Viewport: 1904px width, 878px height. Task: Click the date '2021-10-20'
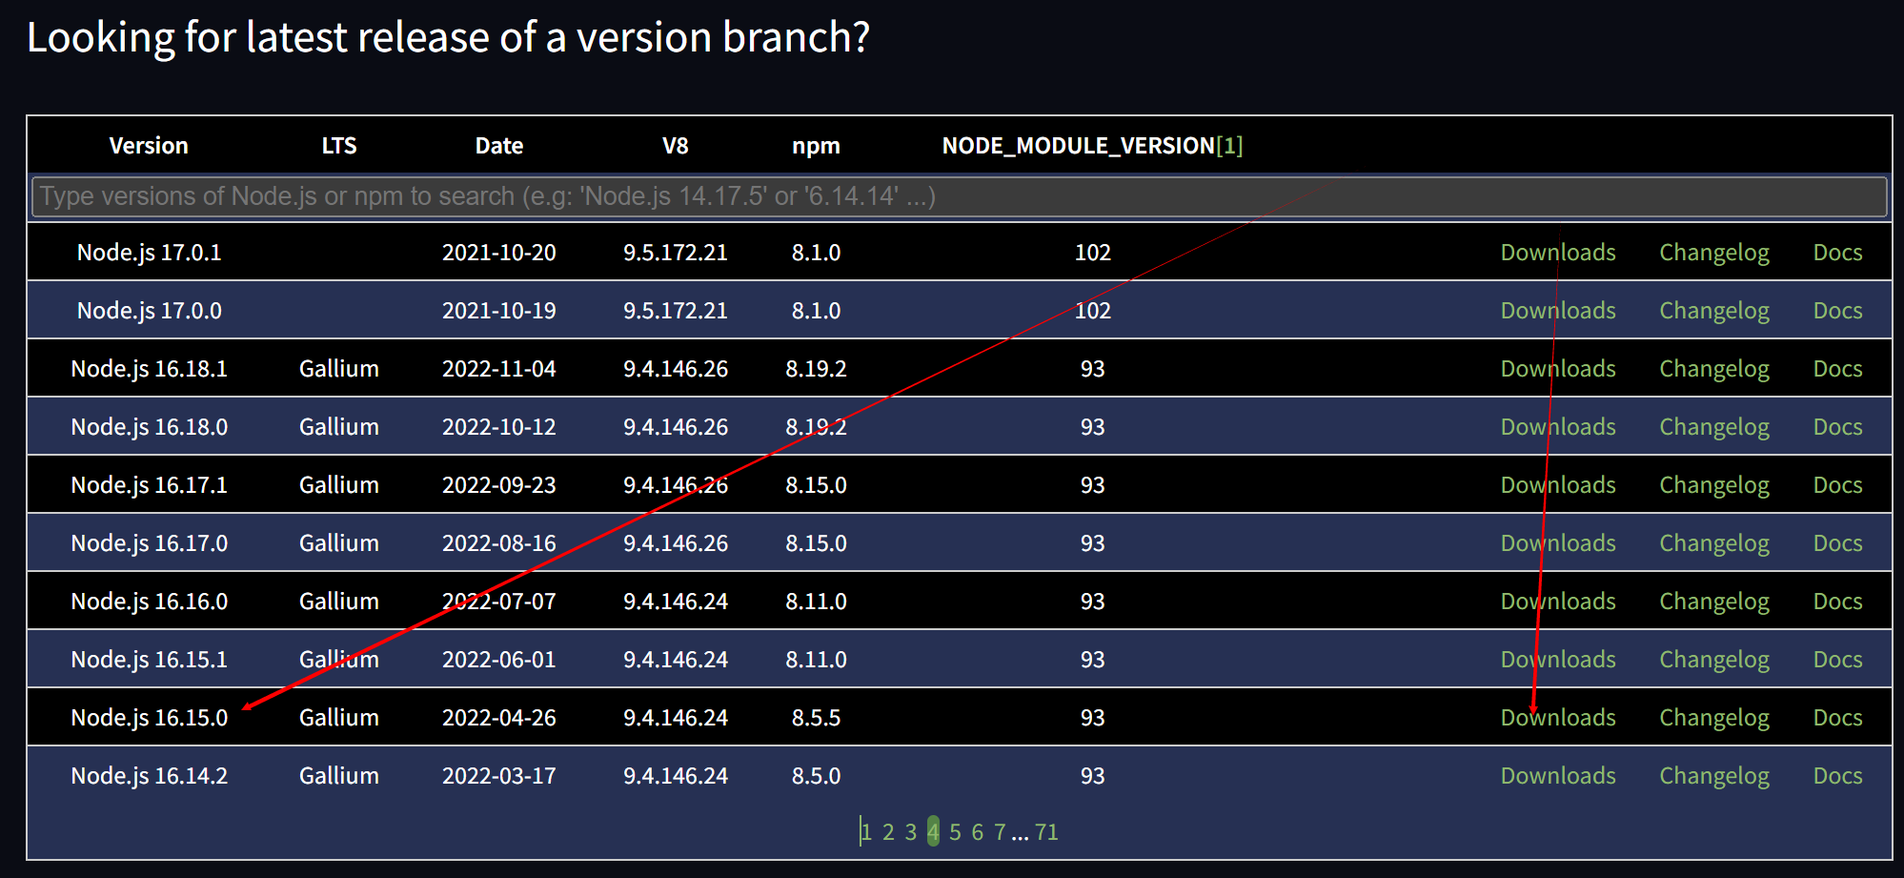(x=499, y=253)
